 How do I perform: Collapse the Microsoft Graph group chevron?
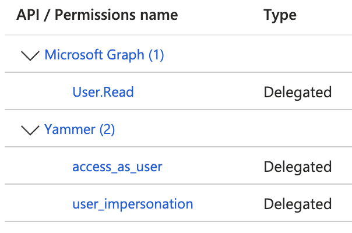[30, 55]
